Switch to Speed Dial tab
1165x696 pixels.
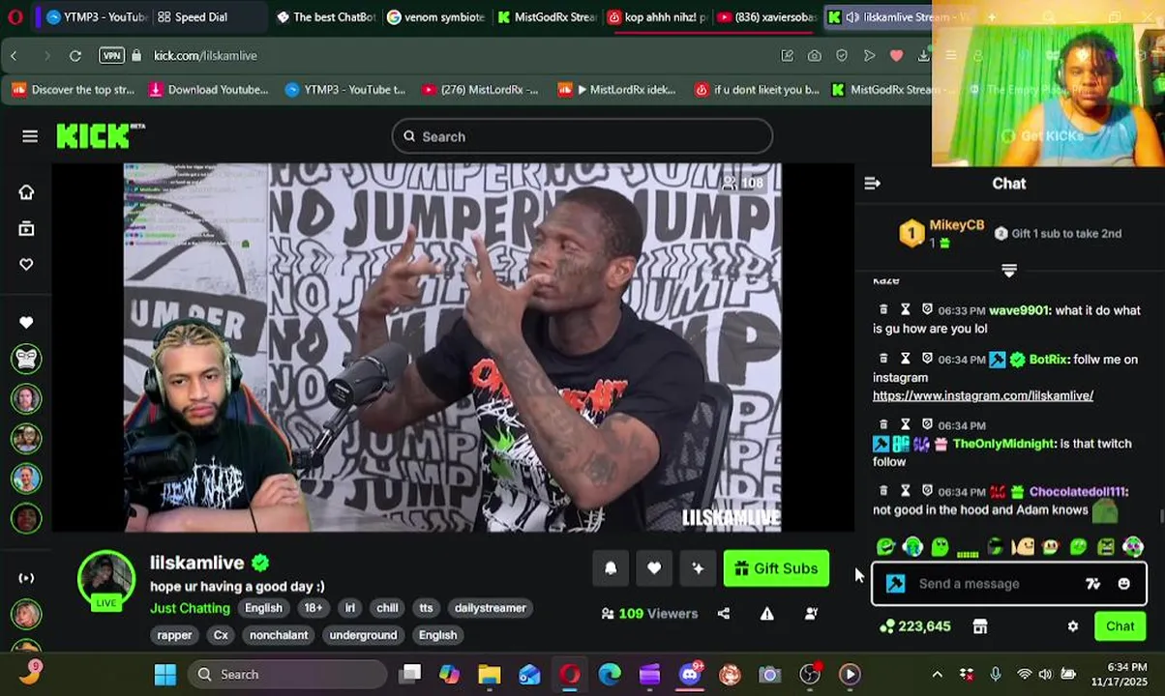(x=201, y=16)
